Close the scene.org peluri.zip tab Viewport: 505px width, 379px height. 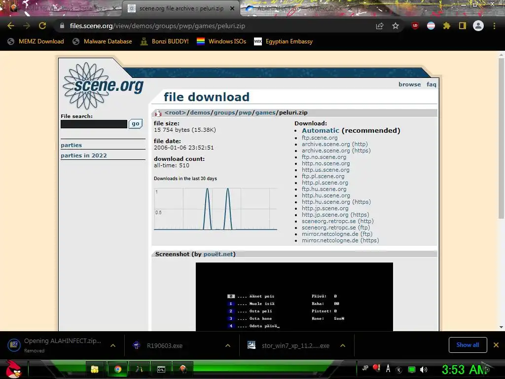232,8
